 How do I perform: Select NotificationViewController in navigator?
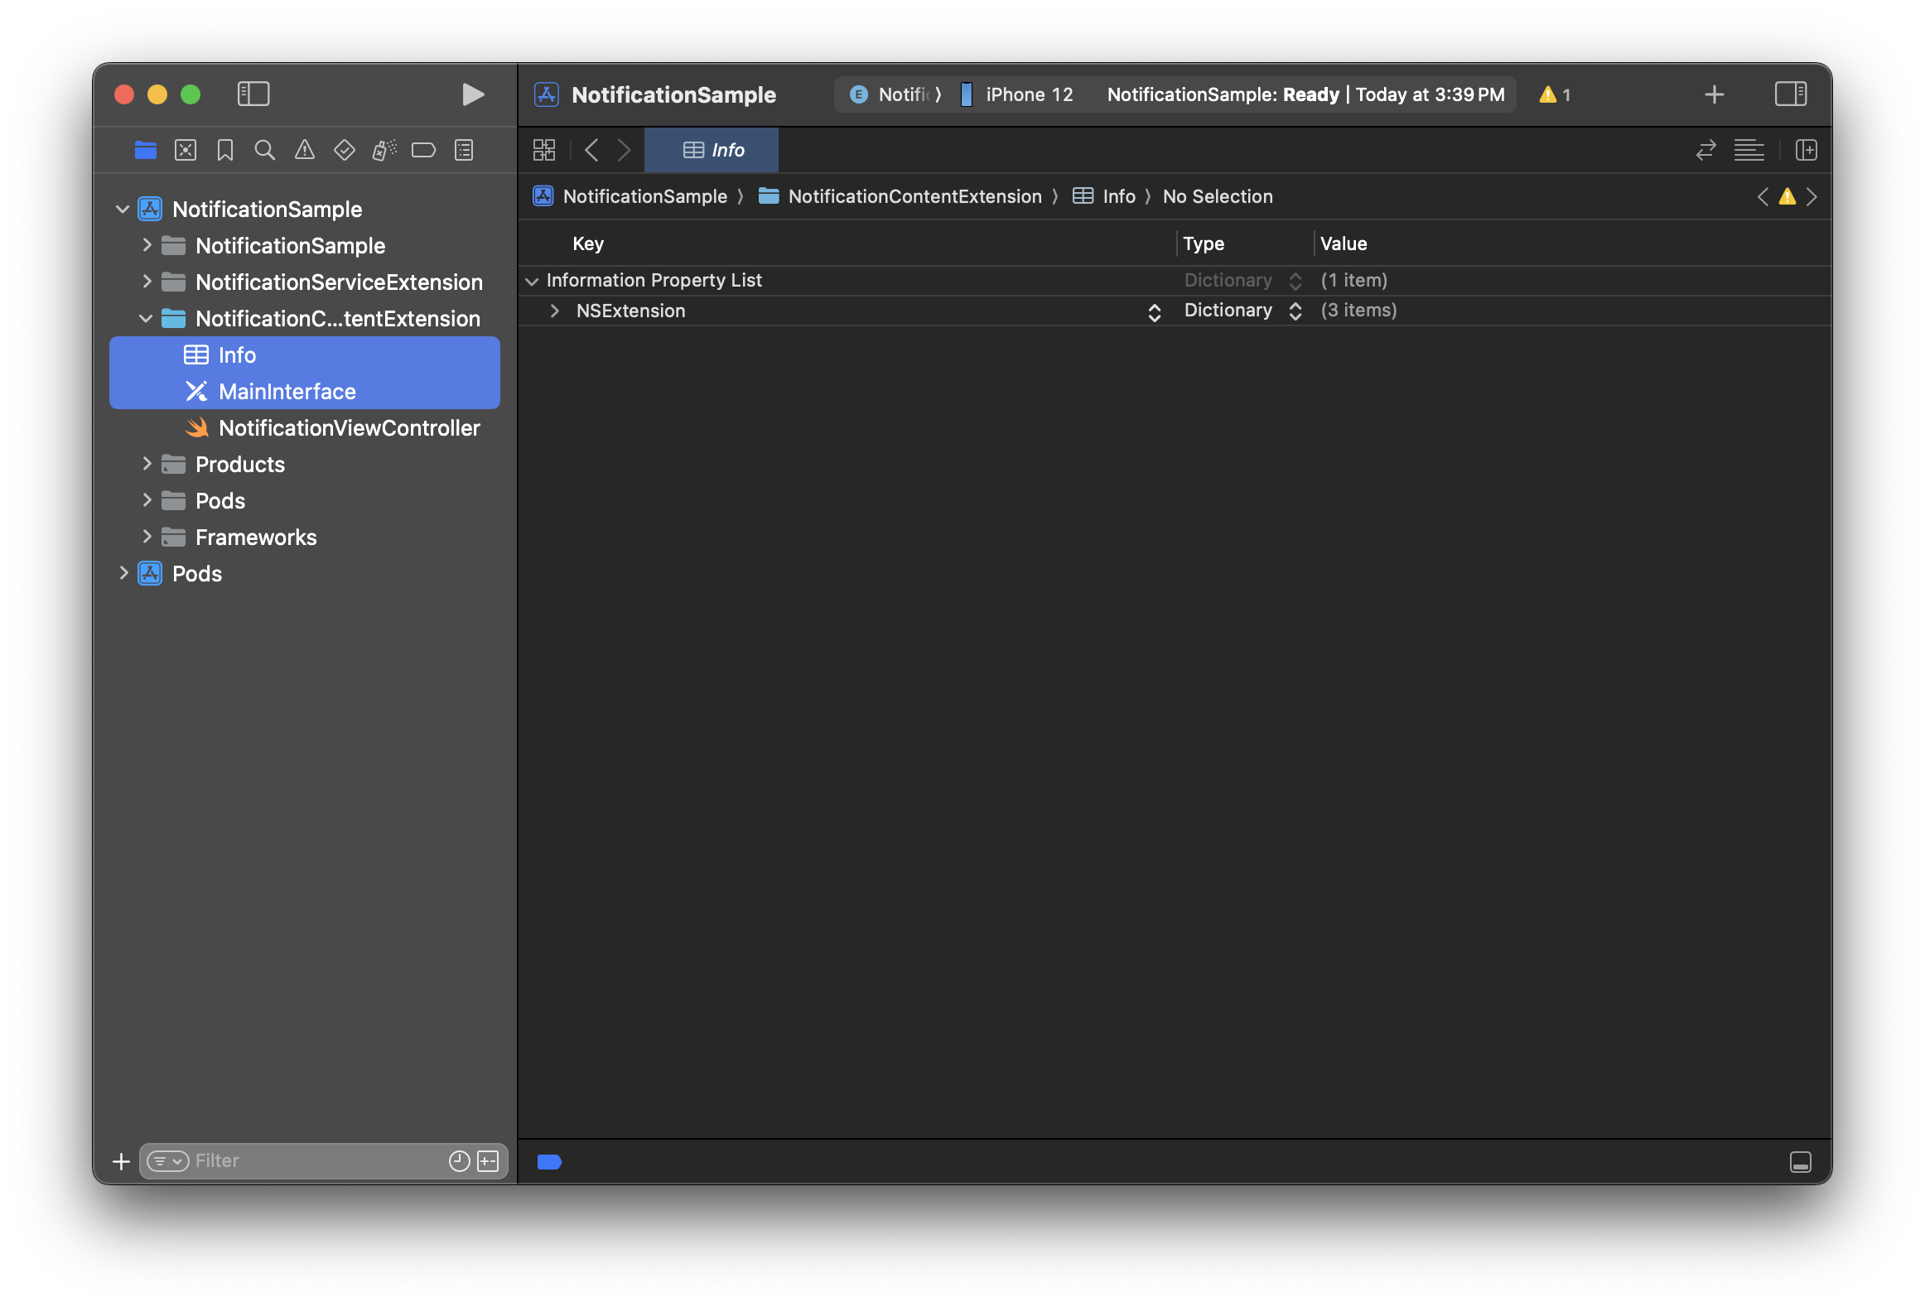(x=349, y=428)
